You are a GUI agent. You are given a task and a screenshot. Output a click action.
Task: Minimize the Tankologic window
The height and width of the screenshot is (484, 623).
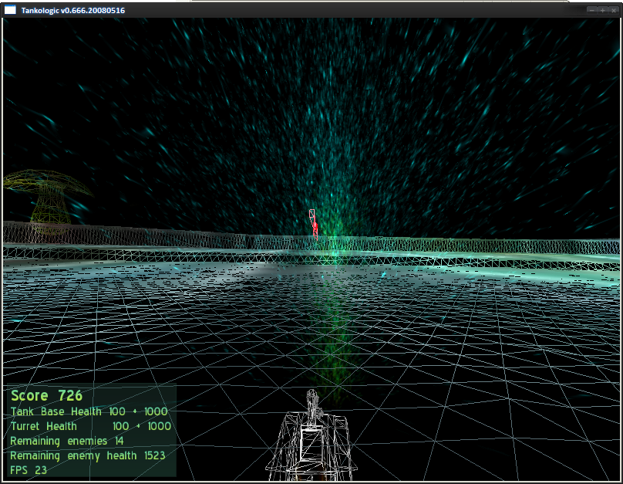point(592,10)
